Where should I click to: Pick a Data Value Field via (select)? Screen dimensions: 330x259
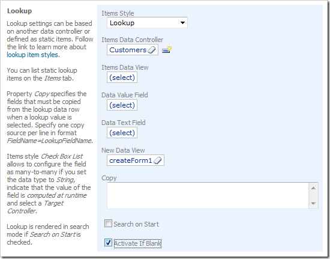122,105
